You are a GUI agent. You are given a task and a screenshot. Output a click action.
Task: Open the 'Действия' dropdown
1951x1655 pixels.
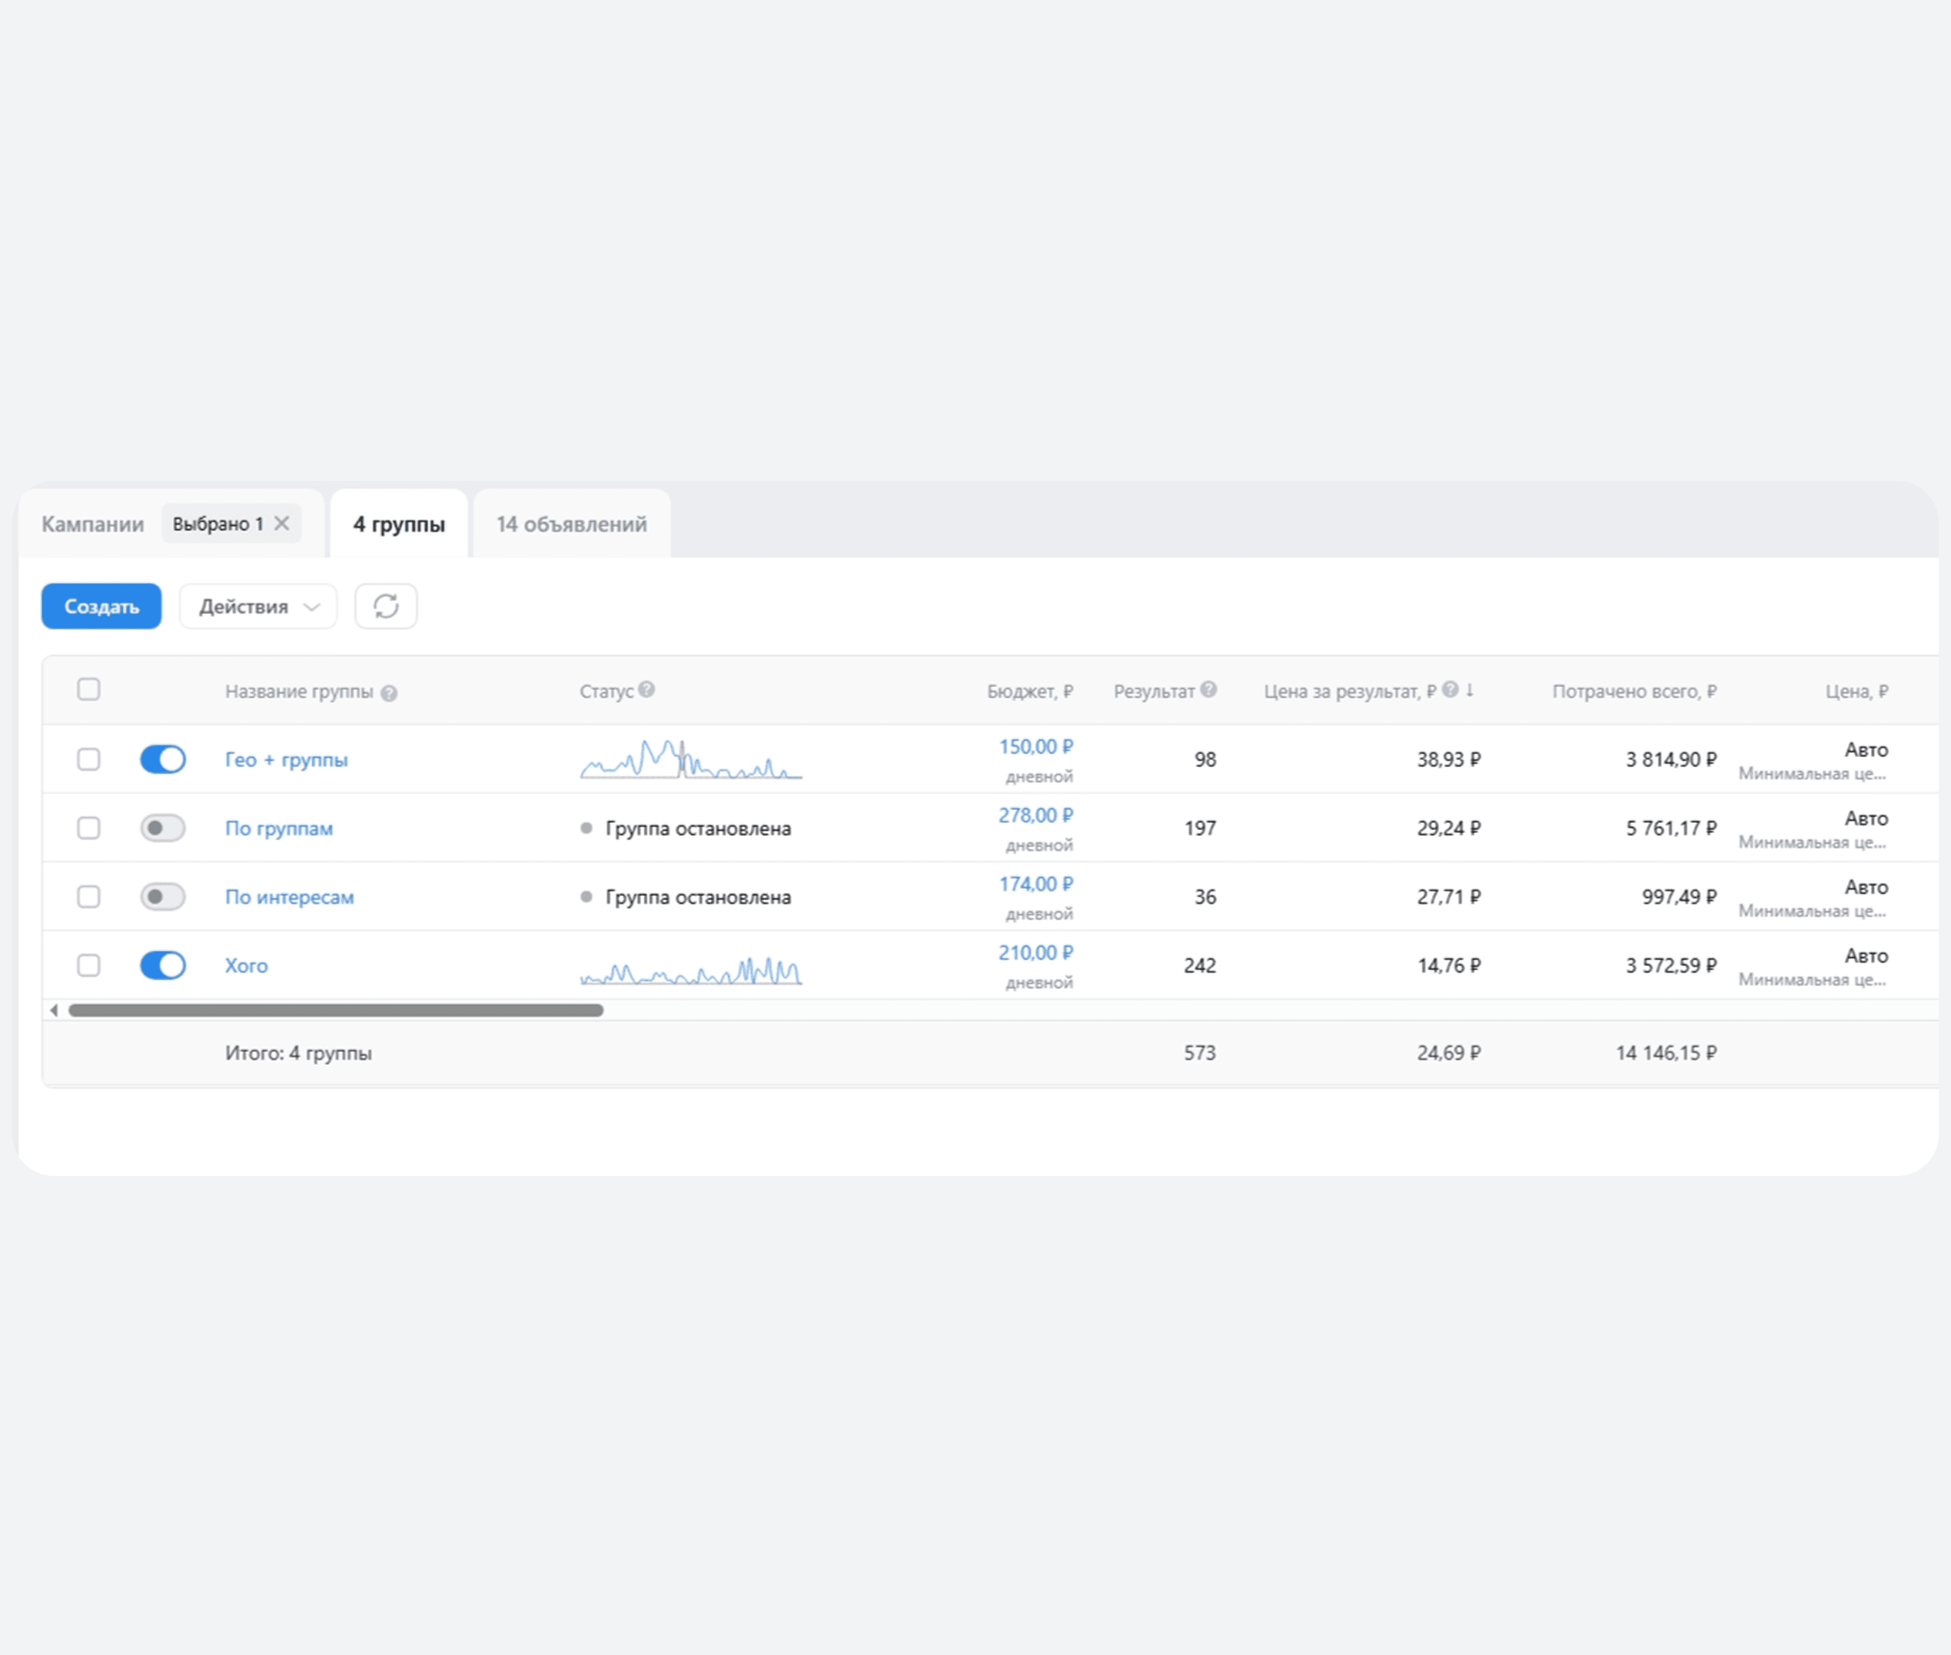pos(257,606)
